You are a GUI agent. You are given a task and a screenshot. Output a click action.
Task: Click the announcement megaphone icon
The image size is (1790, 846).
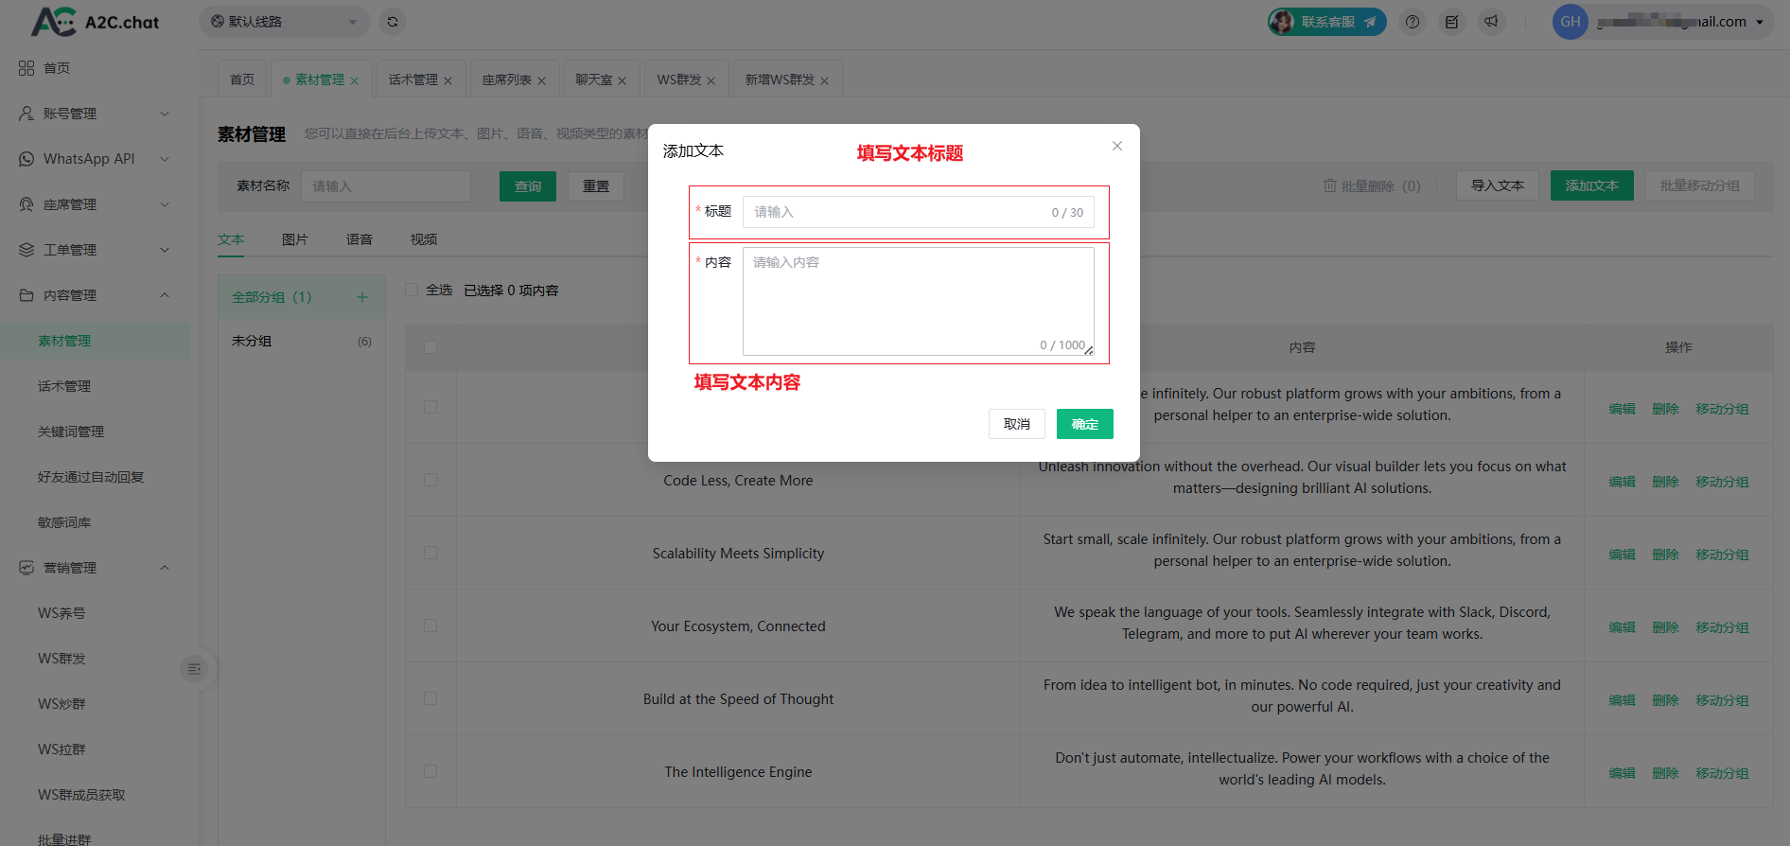click(1491, 22)
